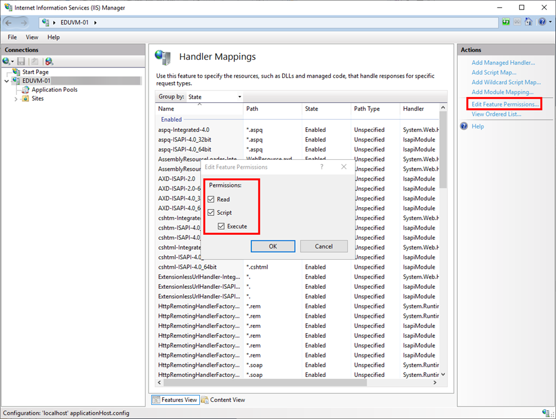Image resolution: width=556 pixels, height=419 pixels.
Task: Click the Home icon in address bar
Action: (x=528, y=22)
